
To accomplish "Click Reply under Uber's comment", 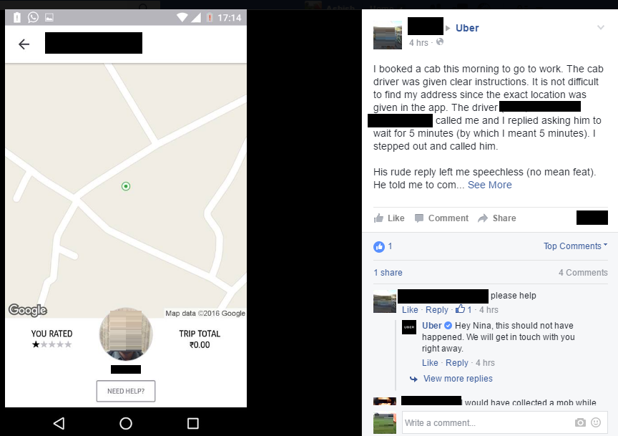I will (457, 363).
